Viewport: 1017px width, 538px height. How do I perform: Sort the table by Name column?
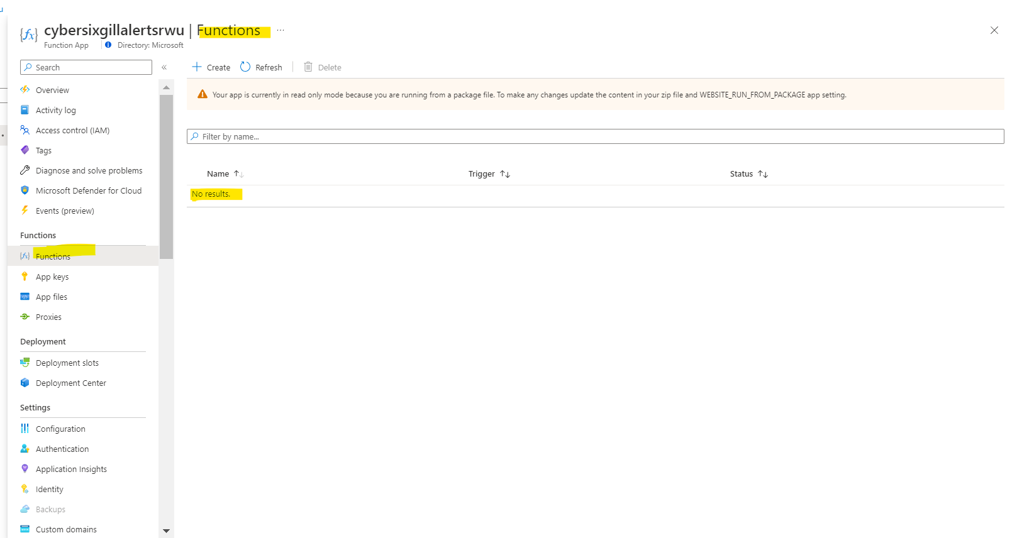pyautogui.click(x=225, y=174)
